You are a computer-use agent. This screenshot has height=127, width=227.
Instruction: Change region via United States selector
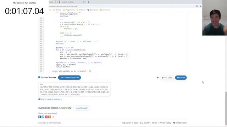(180, 123)
